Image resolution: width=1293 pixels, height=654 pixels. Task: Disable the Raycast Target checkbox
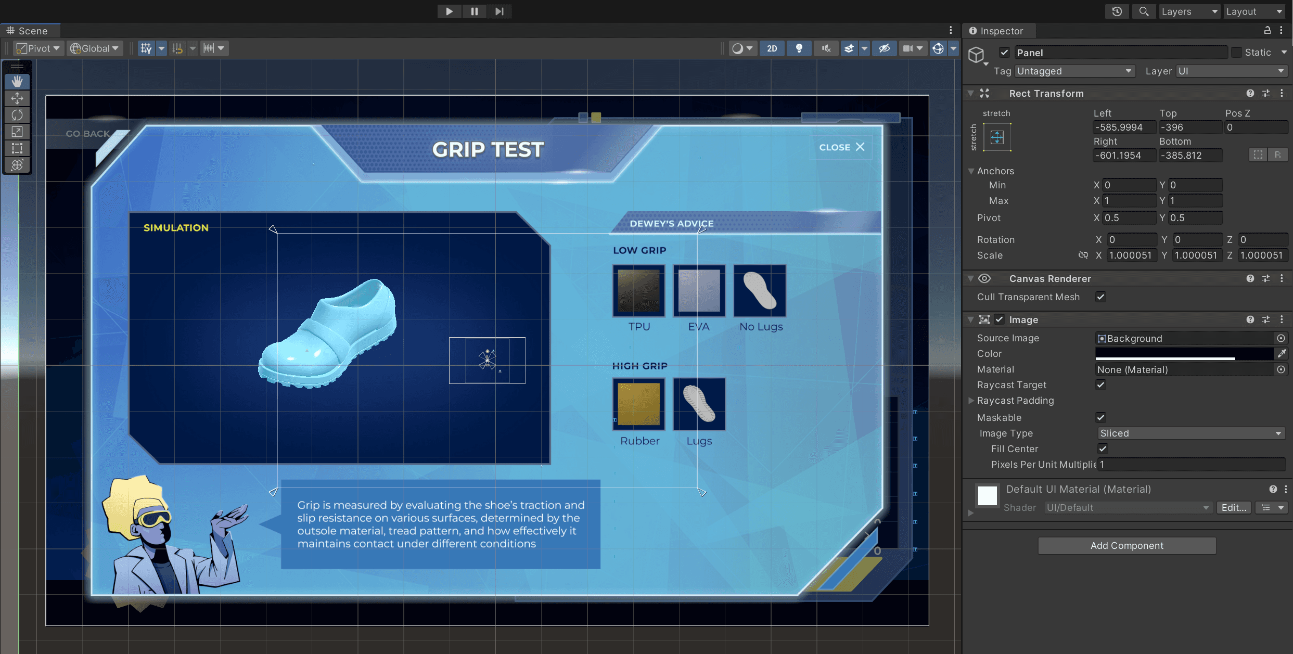[x=1100, y=385]
